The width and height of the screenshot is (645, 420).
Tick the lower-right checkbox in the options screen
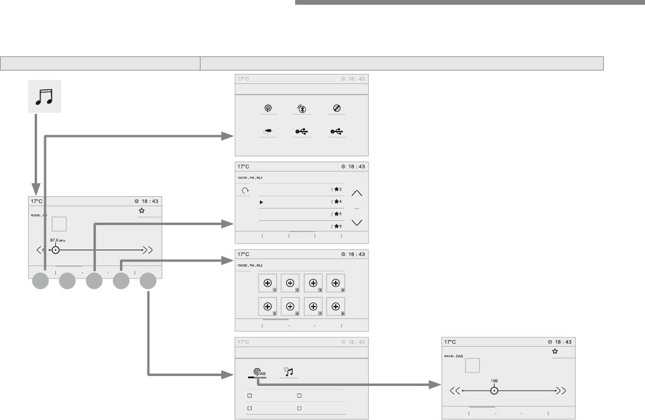click(299, 408)
